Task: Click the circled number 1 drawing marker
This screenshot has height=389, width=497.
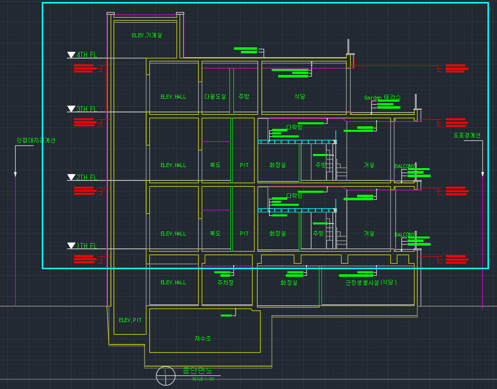Action: tap(165, 375)
